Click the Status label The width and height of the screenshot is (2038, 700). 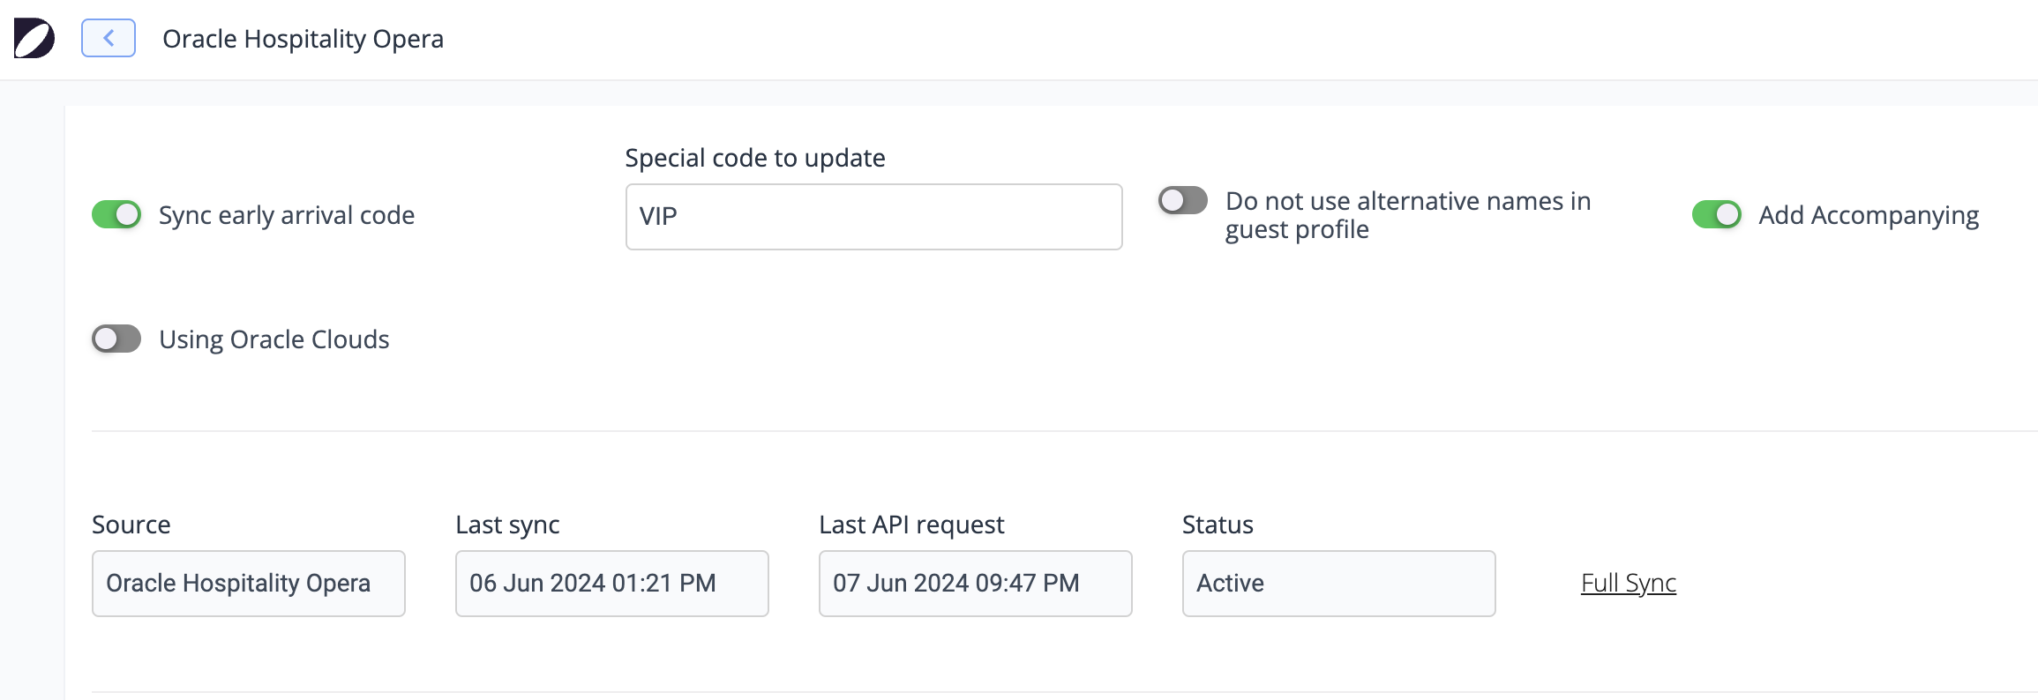tap(1218, 525)
